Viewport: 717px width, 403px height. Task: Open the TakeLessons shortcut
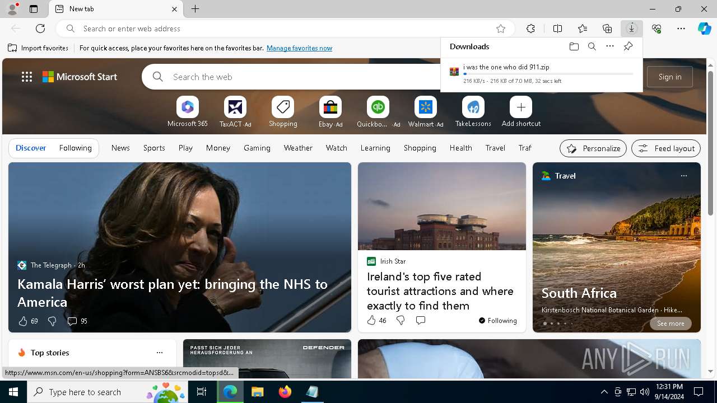473,111
